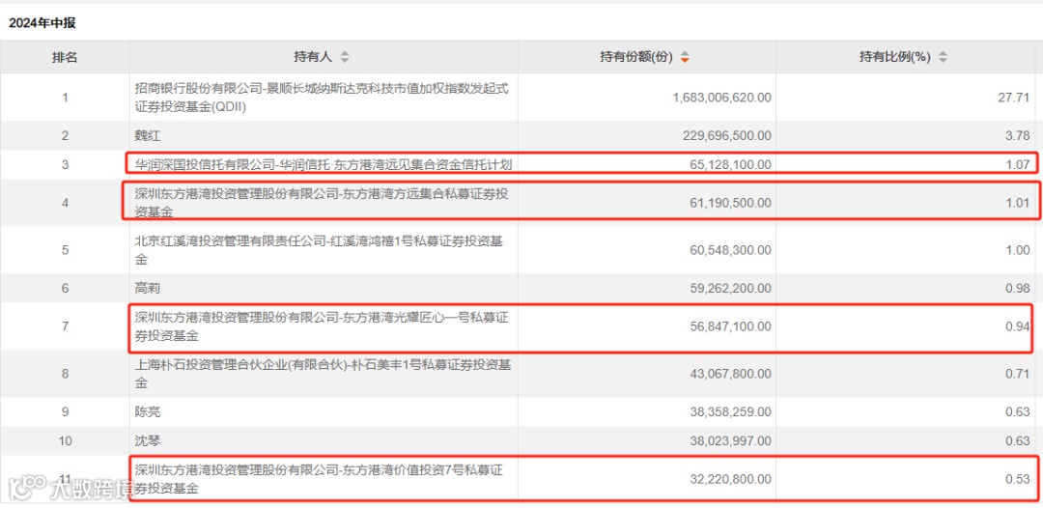Click holding ratio 3.78
The width and height of the screenshot is (1043, 508).
pyautogui.click(x=1019, y=135)
